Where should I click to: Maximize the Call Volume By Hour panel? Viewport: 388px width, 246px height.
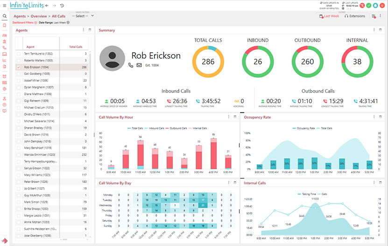pyautogui.click(x=235, y=117)
